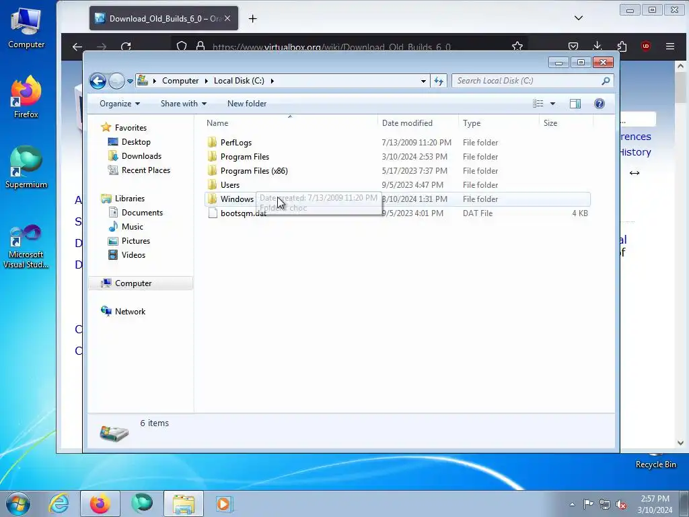Viewport: 689px width, 517px height.
Task: Open Desktop in Favorites
Action: [x=136, y=142]
